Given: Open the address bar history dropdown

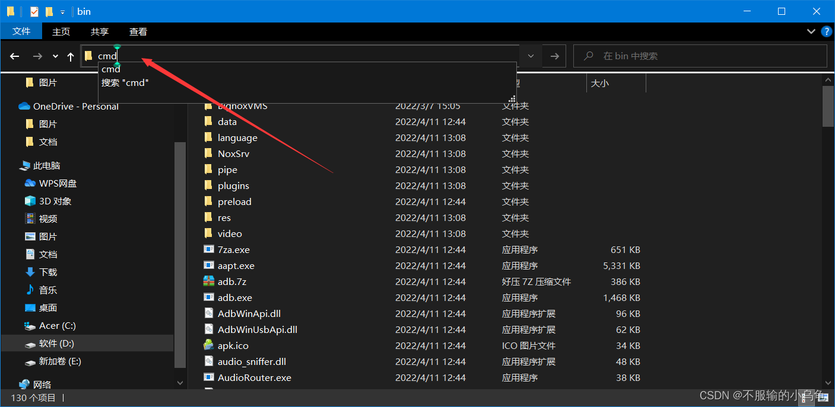Looking at the screenshot, I should pos(531,56).
